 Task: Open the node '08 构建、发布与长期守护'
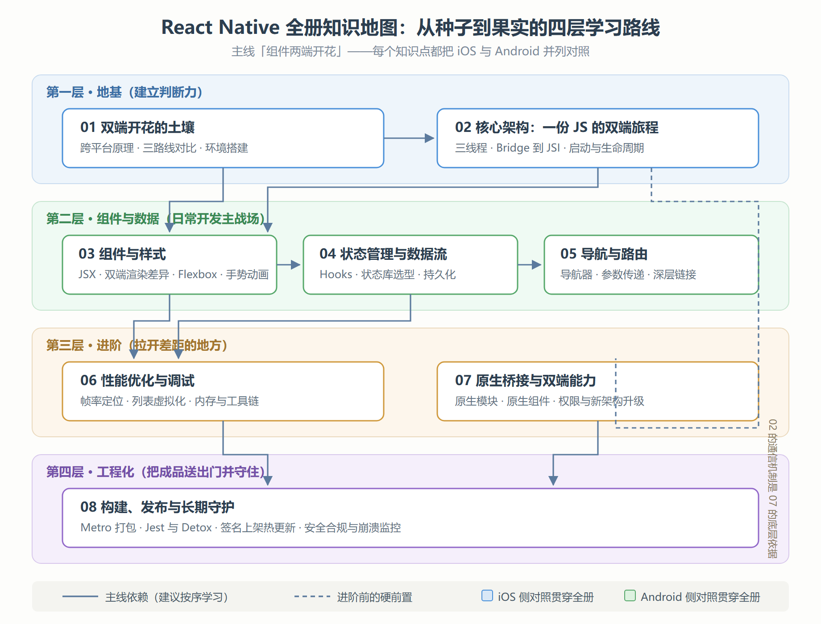(x=410, y=518)
